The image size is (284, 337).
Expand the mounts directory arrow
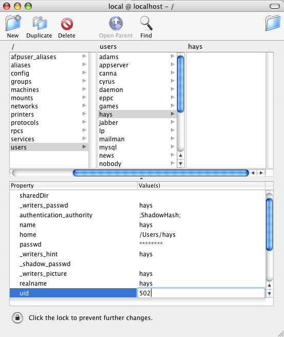[x=84, y=98]
